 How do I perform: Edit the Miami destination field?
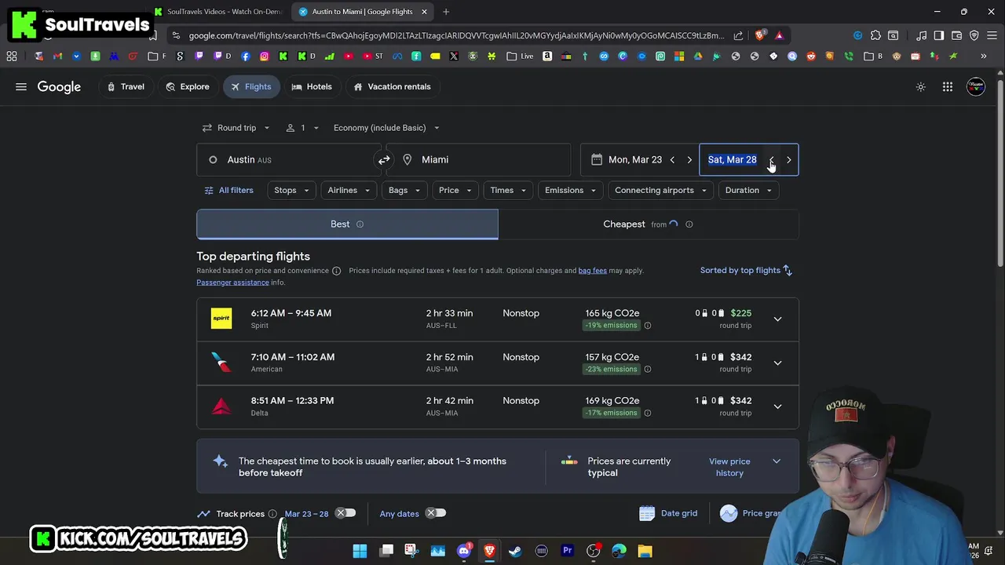pyautogui.click(x=480, y=160)
